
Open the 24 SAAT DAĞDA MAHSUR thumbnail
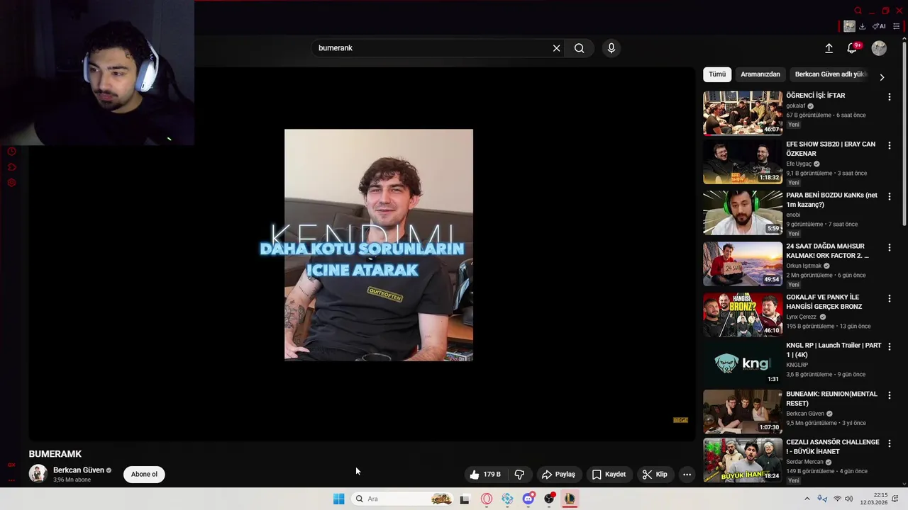click(x=743, y=263)
